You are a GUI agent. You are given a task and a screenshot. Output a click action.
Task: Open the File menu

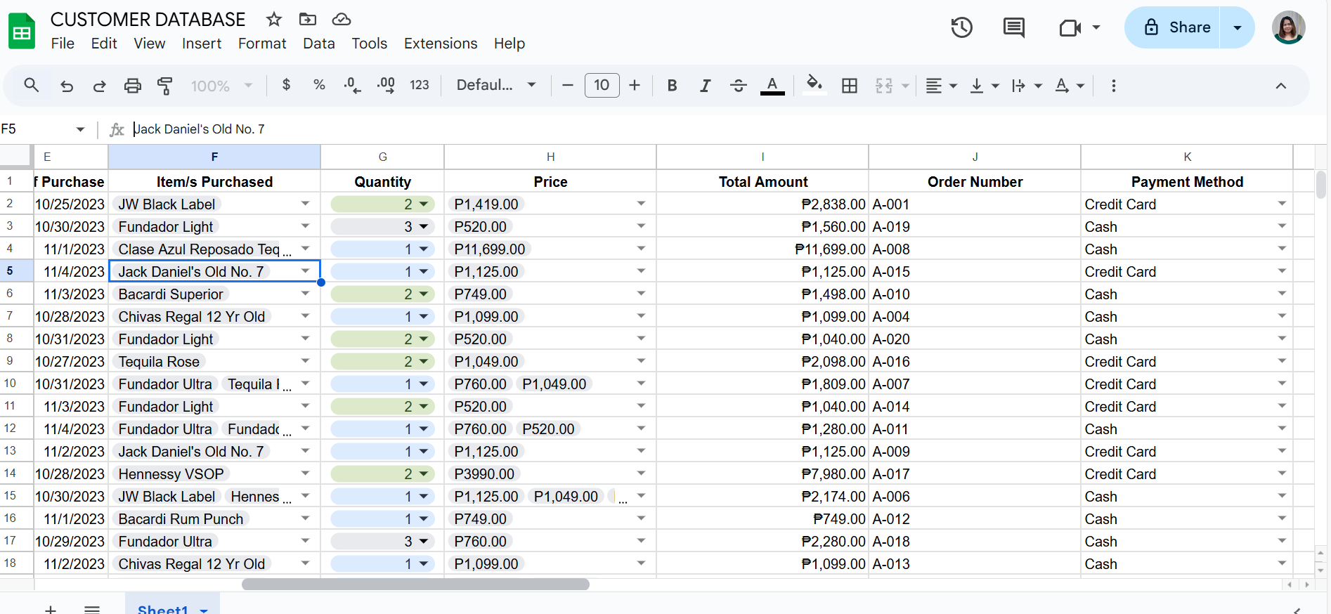tap(63, 44)
